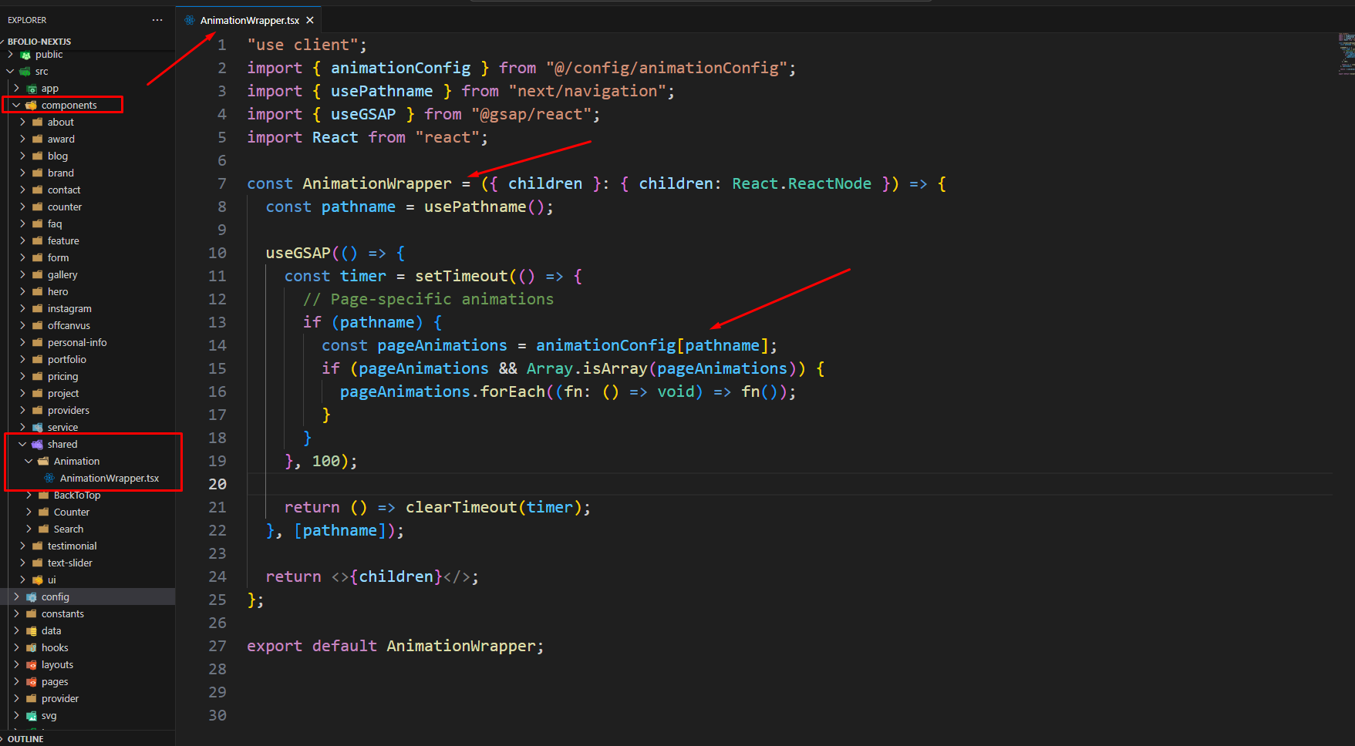Expand the BackToTop folder chevron
This screenshot has height=746, width=1355.
pyautogui.click(x=29, y=496)
